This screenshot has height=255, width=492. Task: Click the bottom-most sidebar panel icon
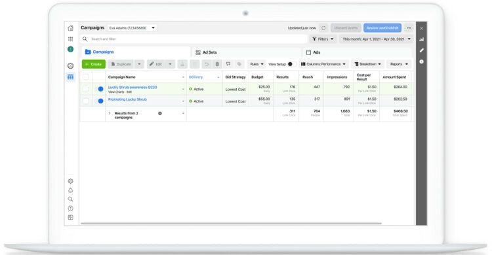pos(71,218)
